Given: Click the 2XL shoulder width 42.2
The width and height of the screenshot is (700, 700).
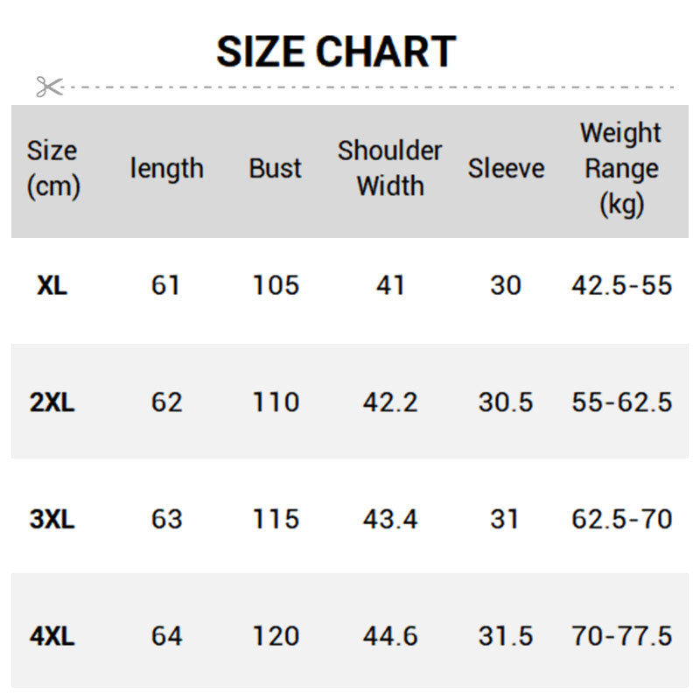Looking at the screenshot, I should click(x=390, y=402).
